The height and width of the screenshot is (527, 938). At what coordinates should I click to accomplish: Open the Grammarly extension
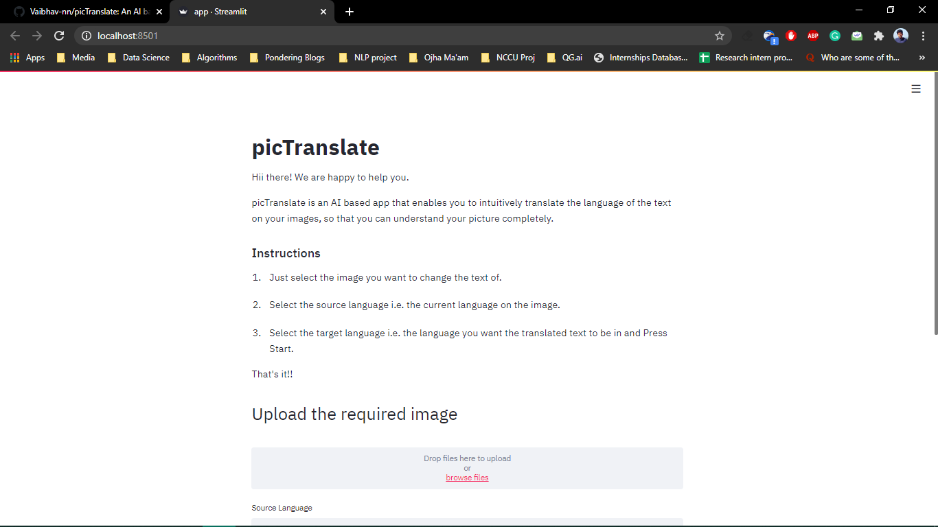(835, 36)
